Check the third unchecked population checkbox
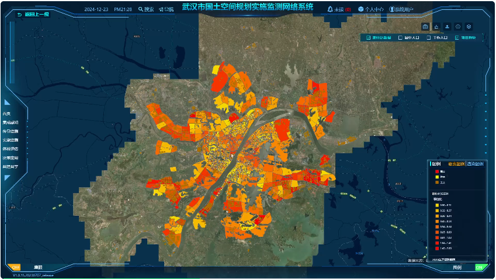Screen dimensions: 496x280 [429, 38]
